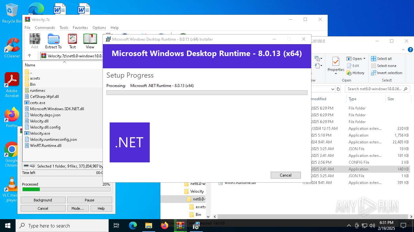This screenshot has height=232, width=414.
Task: Cancel the .NET Runtime installer setup
Action: 286,175
